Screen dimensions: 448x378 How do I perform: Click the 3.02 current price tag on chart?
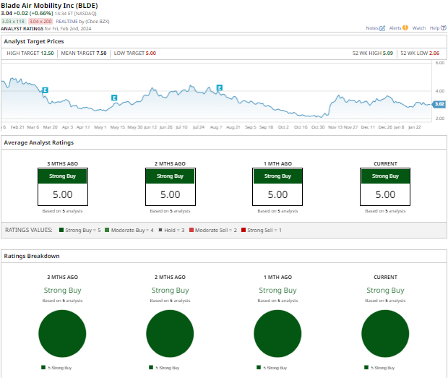click(x=439, y=104)
